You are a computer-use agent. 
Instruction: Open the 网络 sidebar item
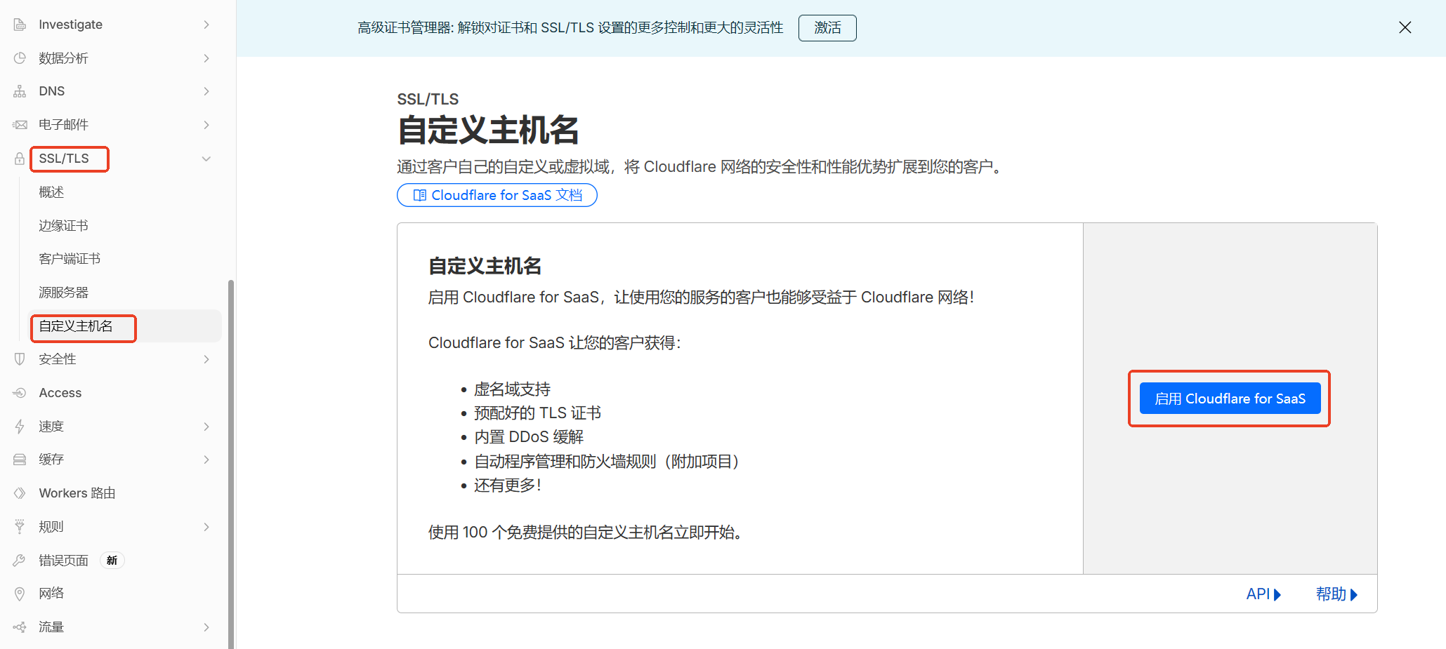coord(51,594)
